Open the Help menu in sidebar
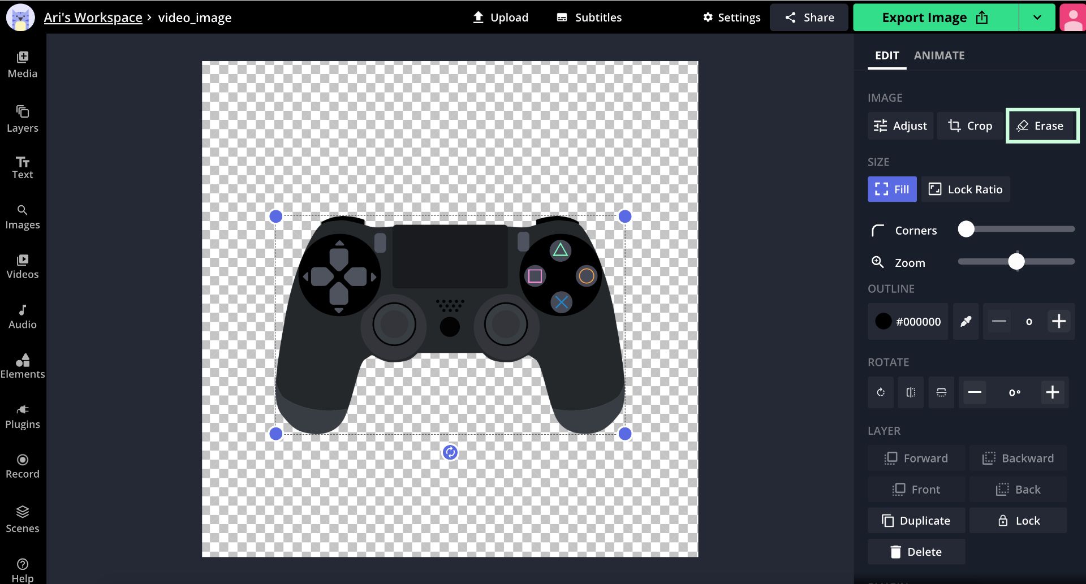The width and height of the screenshot is (1086, 584). (23, 570)
